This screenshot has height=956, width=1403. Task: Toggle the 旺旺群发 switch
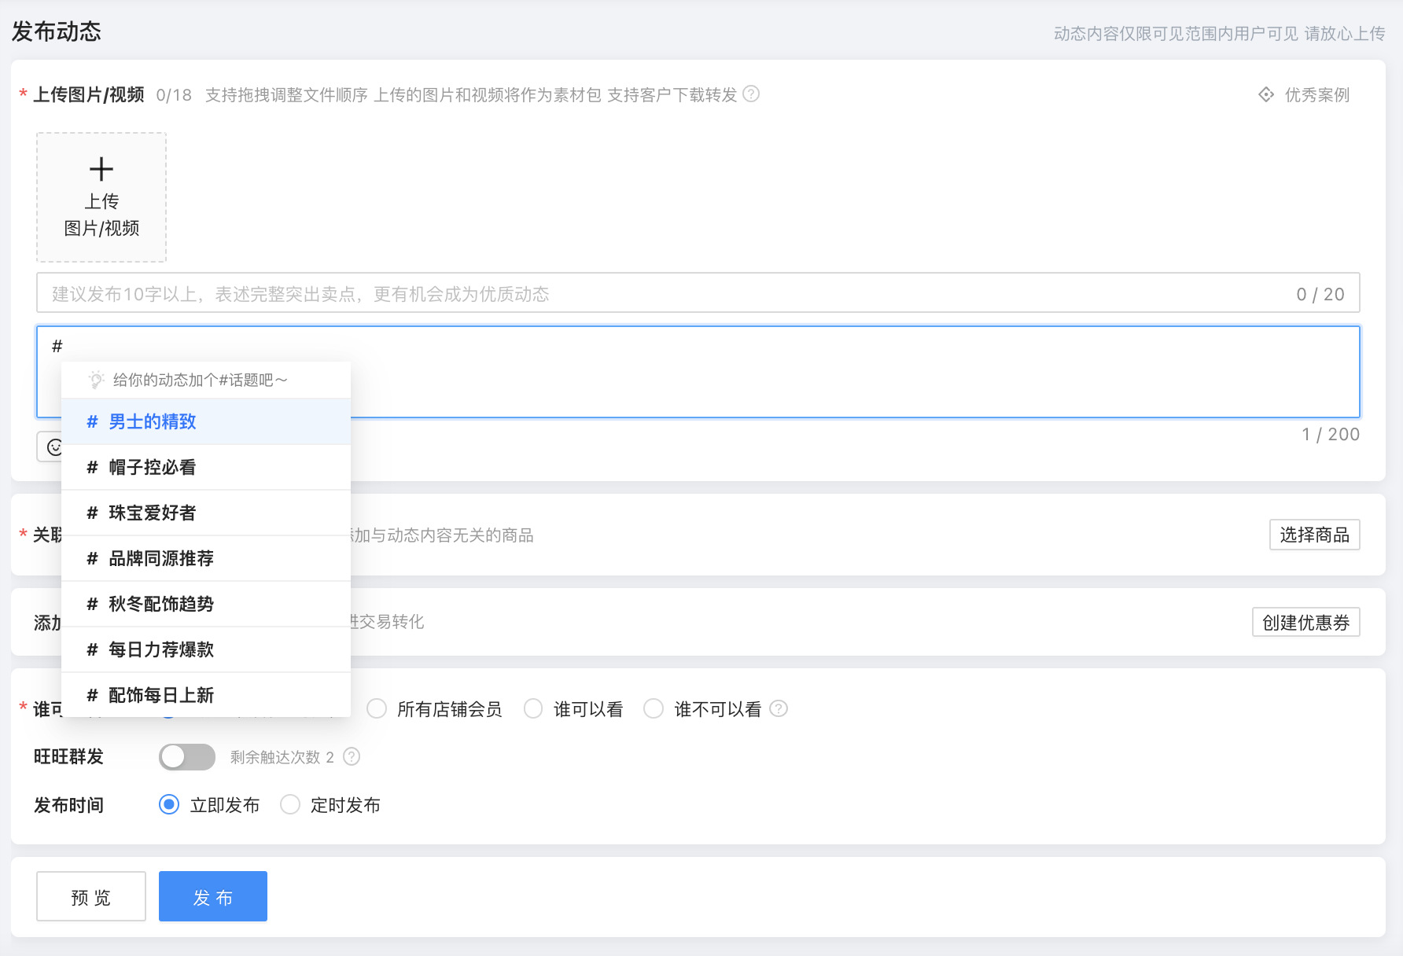pos(187,757)
